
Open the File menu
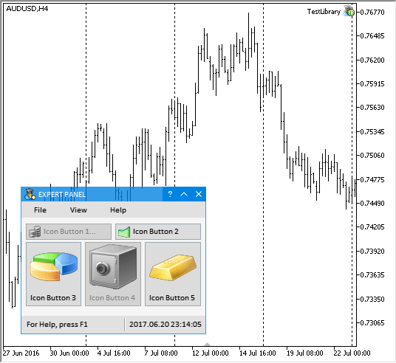point(40,210)
